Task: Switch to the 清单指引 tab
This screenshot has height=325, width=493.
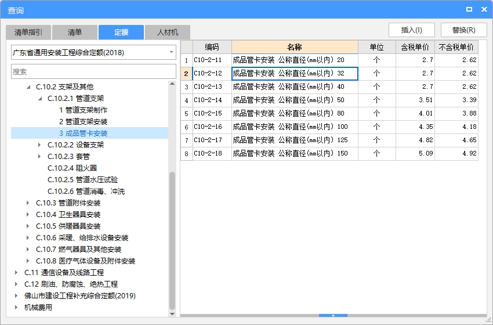Action: point(28,32)
